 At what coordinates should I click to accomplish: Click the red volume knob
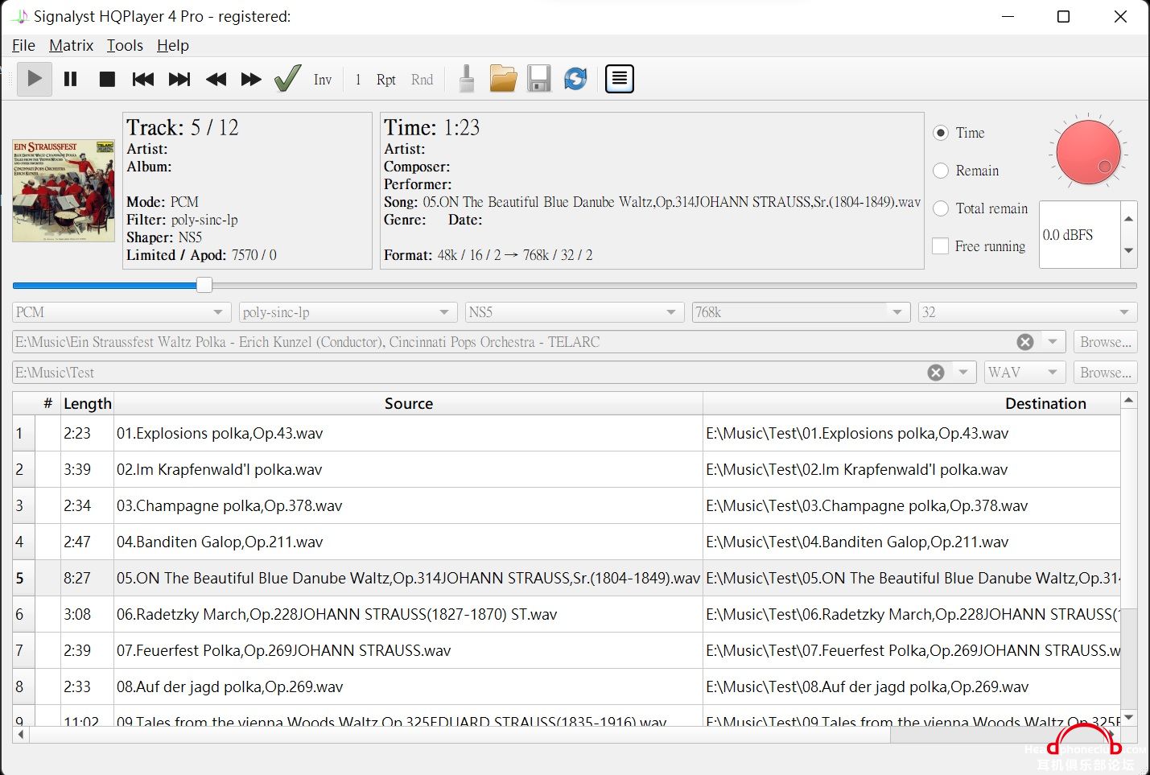pos(1088,150)
